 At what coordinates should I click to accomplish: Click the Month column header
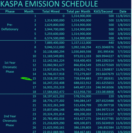29,12
